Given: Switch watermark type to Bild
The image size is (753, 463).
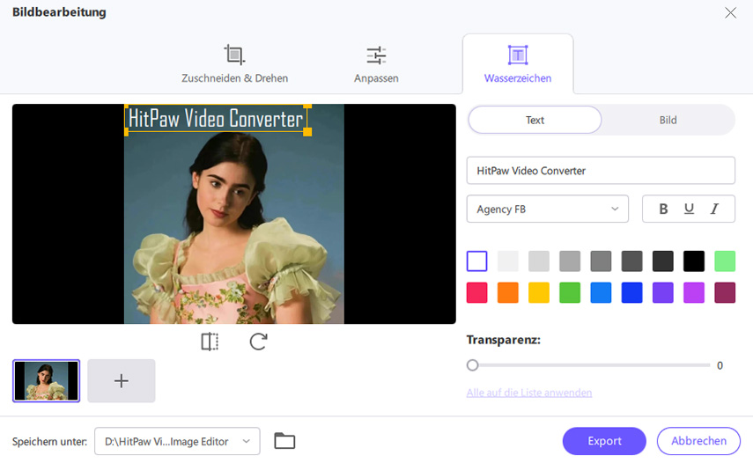Looking at the screenshot, I should pos(668,120).
